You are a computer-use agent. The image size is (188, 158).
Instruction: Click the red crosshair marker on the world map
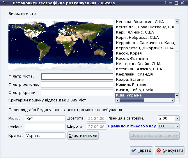click(x=70, y=31)
